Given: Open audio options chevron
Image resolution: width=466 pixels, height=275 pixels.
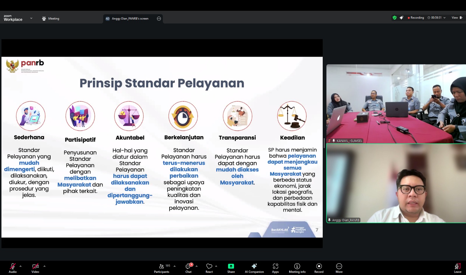Looking at the screenshot, I should point(20,266).
